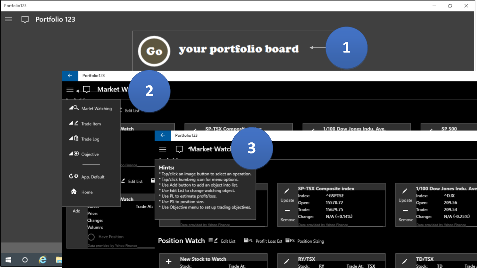477x268 pixels.
Task: Open the hamburger menu in the front Hints window
Action: [163, 149]
